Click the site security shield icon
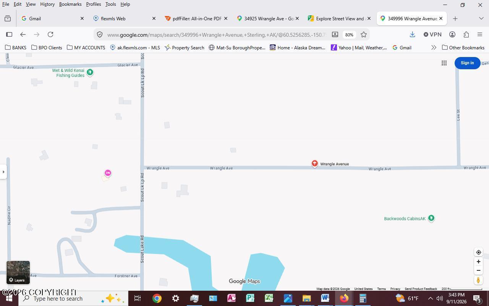The height and width of the screenshot is (306, 489). (100, 34)
